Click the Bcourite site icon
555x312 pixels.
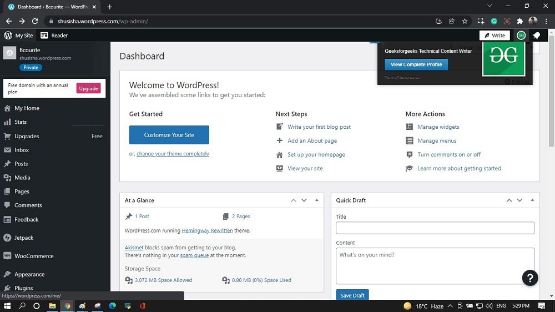click(x=10, y=53)
